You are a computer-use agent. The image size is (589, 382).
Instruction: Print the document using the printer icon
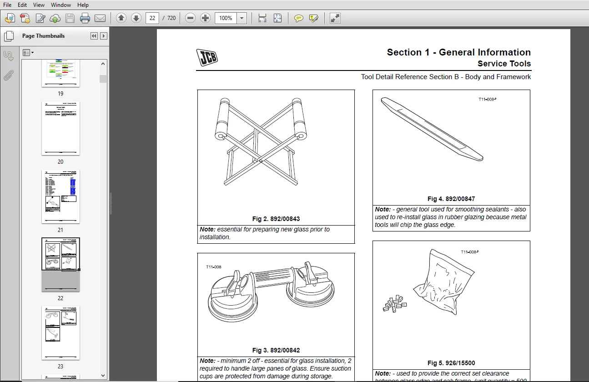85,18
